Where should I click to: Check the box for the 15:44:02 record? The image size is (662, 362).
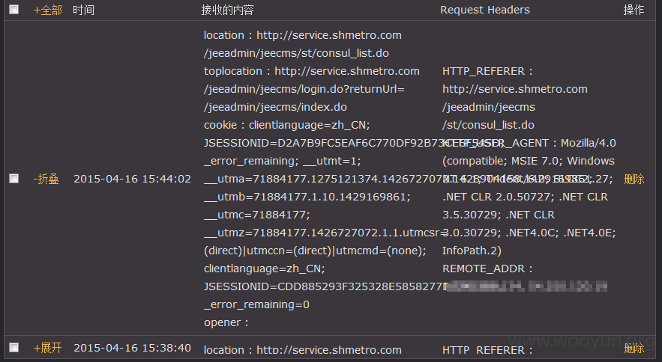pos(14,178)
